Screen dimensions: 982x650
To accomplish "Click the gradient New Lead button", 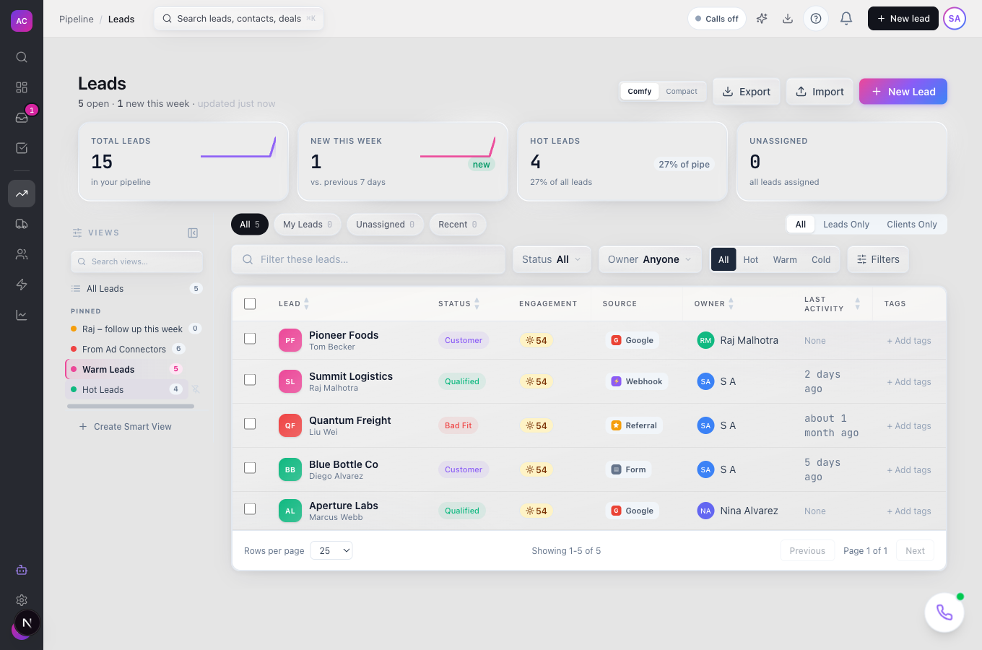I will [x=903, y=92].
